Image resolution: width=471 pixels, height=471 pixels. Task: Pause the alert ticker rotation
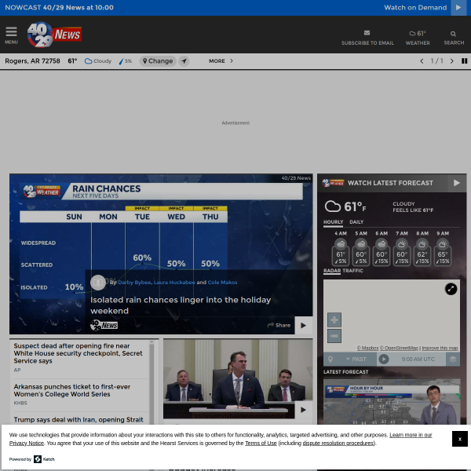(465, 61)
